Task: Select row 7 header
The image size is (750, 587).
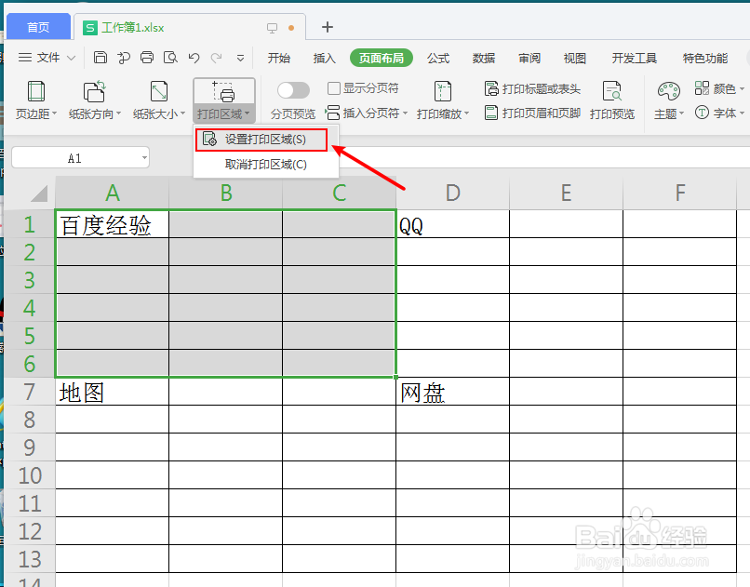Action: pyautogui.click(x=30, y=392)
